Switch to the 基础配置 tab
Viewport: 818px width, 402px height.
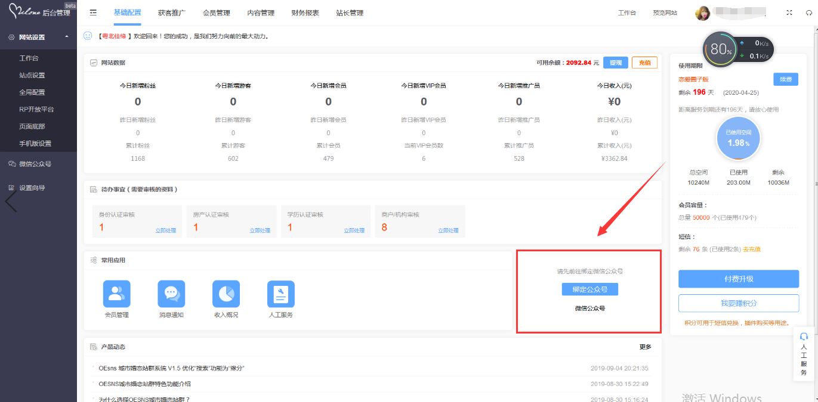[127, 13]
